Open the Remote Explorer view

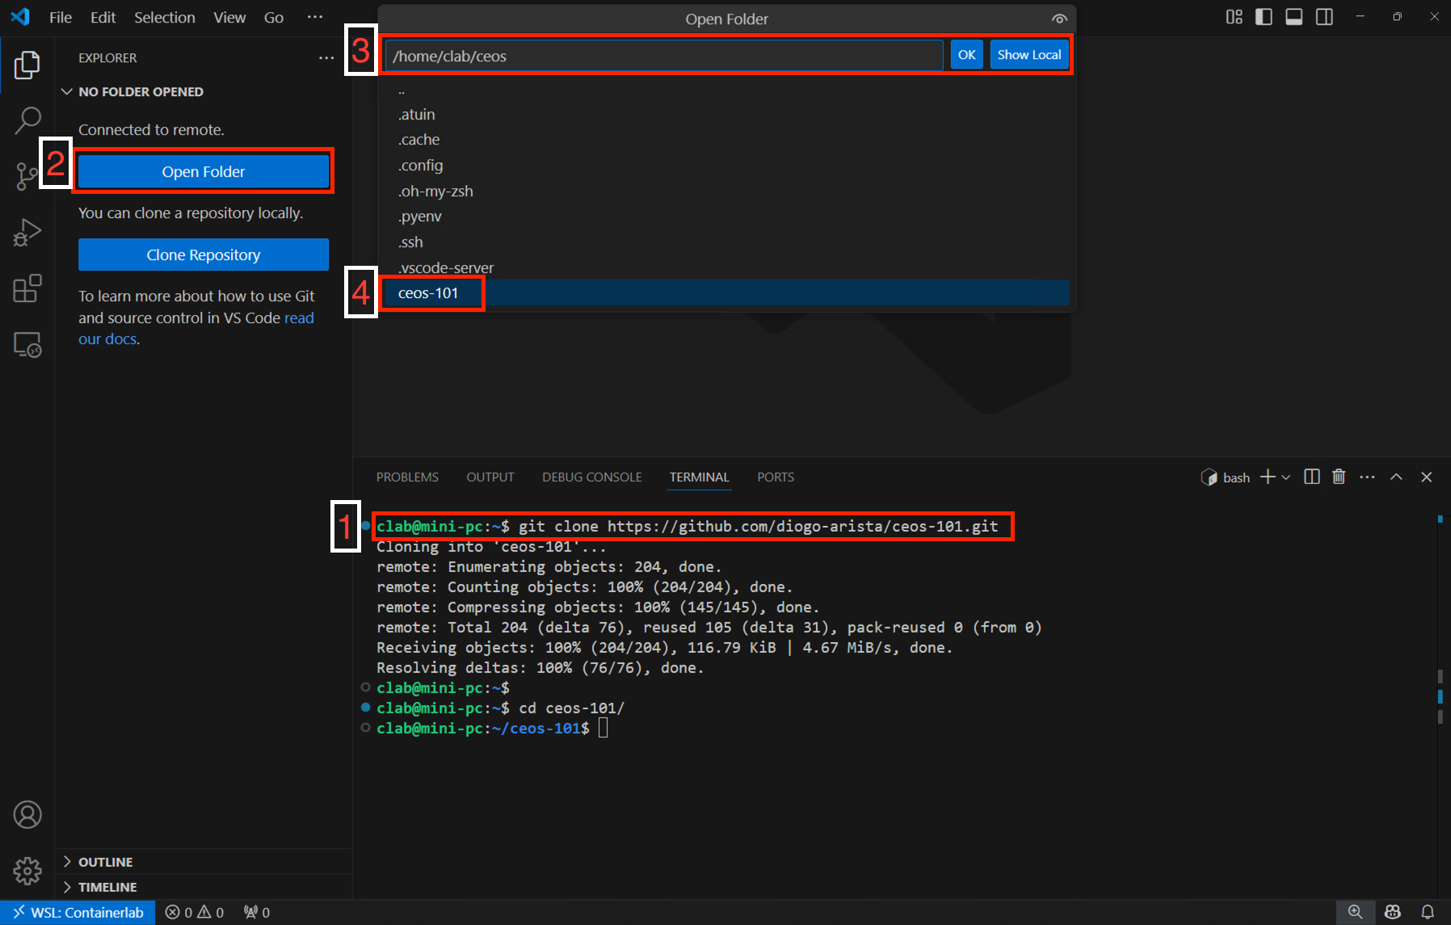click(27, 345)
